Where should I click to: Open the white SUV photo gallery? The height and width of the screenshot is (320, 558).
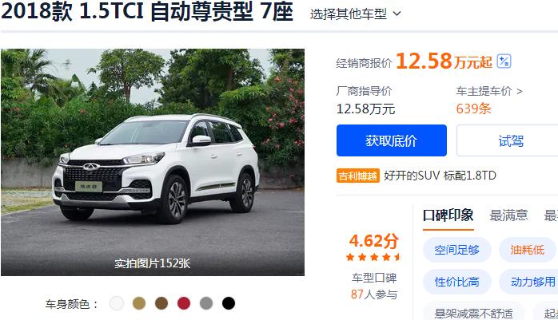click(x=153, y=162)
